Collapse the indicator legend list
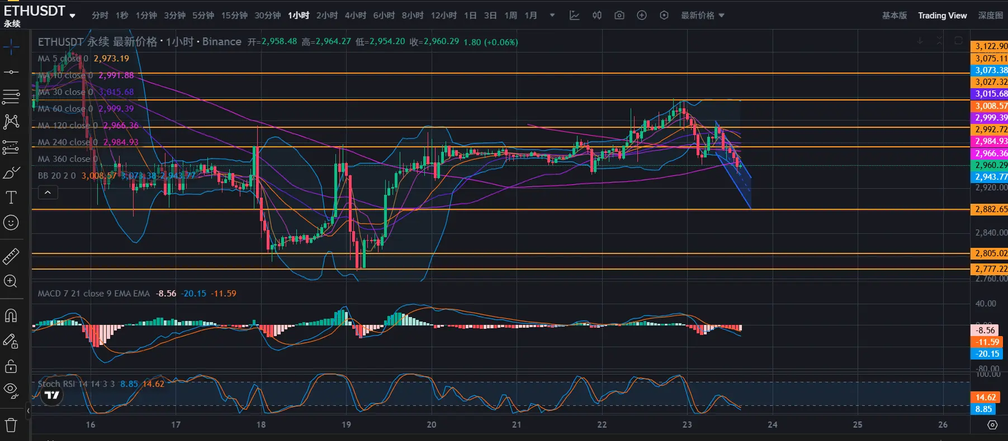The width and height of the screenshot is (1008, 441). click(x=48, y=193)
